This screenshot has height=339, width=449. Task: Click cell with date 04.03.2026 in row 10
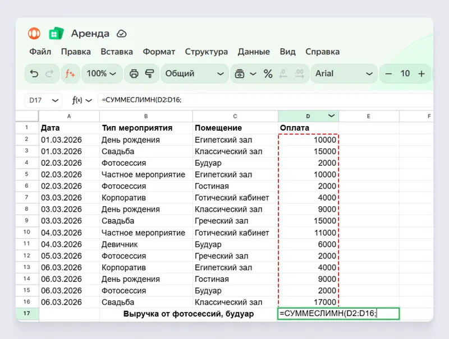coord(69,233)
